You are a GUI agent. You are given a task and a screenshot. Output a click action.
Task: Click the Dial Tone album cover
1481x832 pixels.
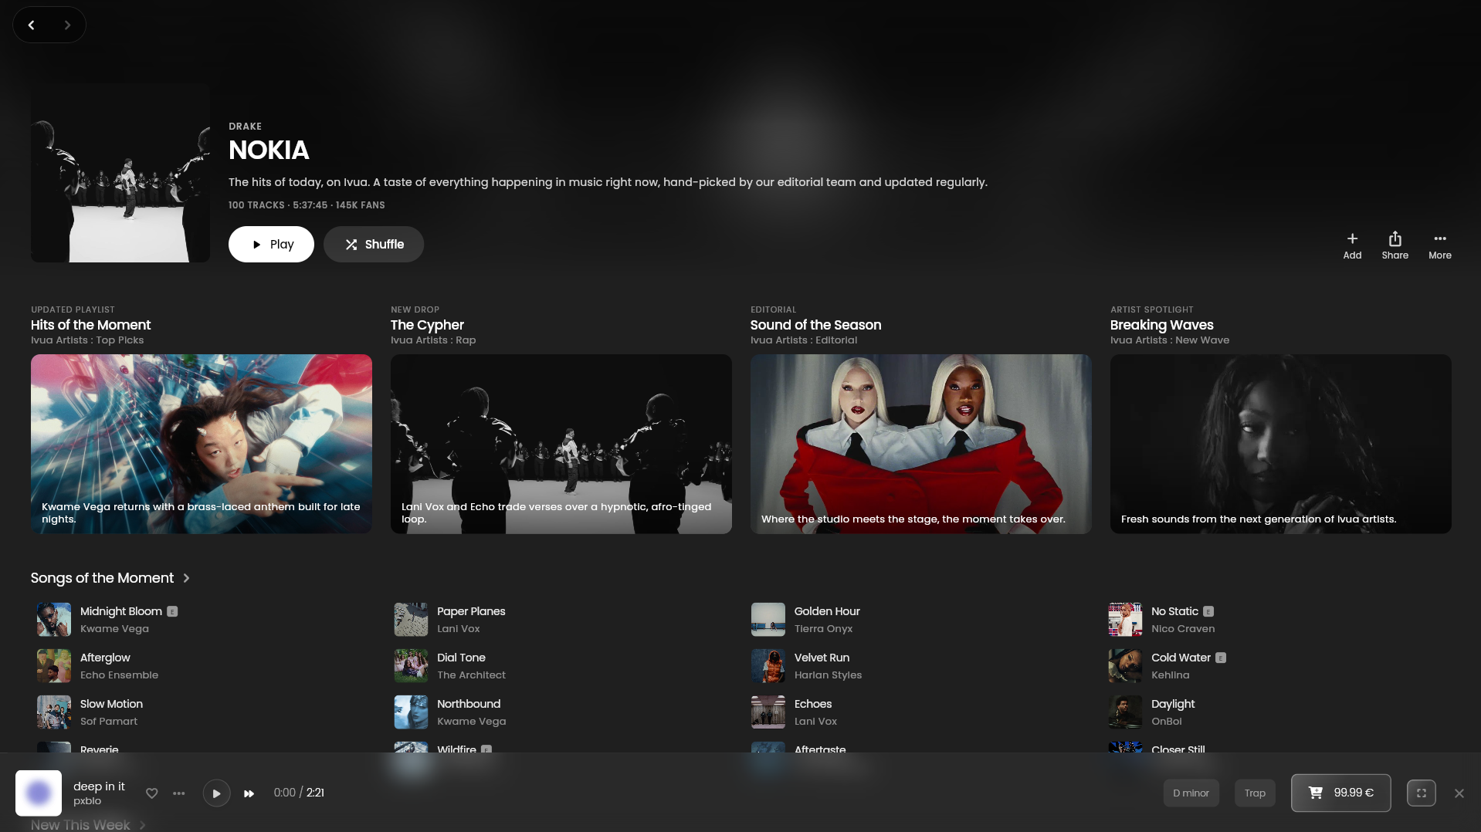(x=411, y=666)
